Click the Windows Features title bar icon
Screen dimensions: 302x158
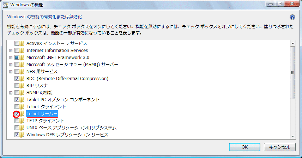pyautogui.click(x=6, y=5)
